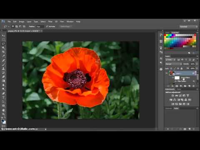Choose Subtract from selection mode
The image size is (200, 150).
point(20,26)
